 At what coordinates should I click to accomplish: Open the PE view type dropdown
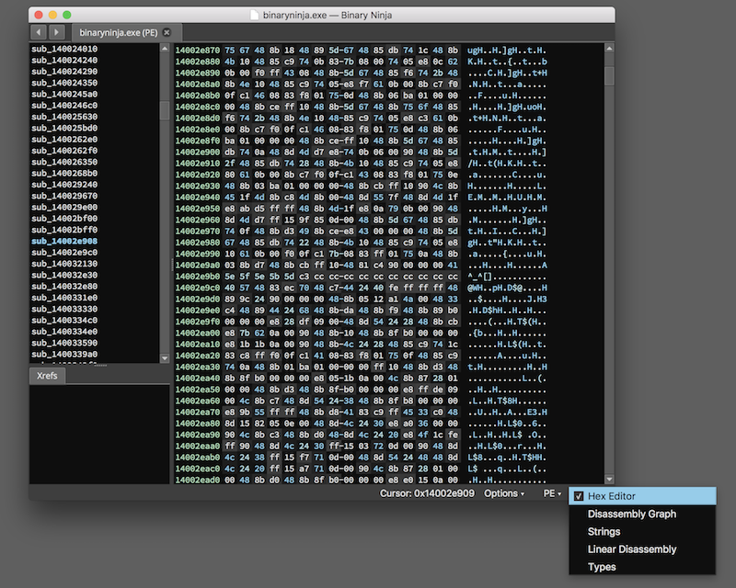tap(552, 493)
